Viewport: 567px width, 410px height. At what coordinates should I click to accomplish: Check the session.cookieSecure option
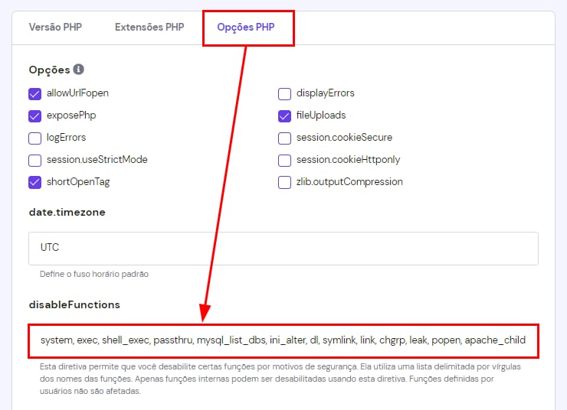click(284, 138)
